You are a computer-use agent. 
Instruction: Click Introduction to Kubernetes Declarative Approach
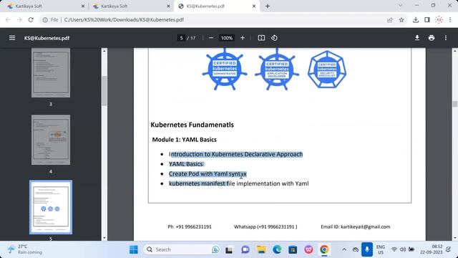point(235,154)
